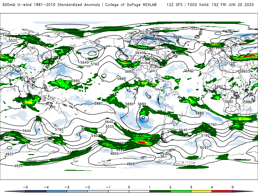The width and height of the screenshot is (258, 193).
Task: Click the '-5' color bar label
Action: (25, 187)
